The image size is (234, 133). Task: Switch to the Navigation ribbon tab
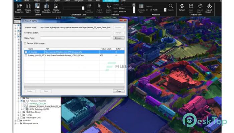tap(79, 1)
